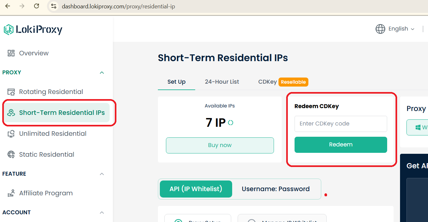Open the English language dropdown
The image size is (428, 222).
pos(395,29)
